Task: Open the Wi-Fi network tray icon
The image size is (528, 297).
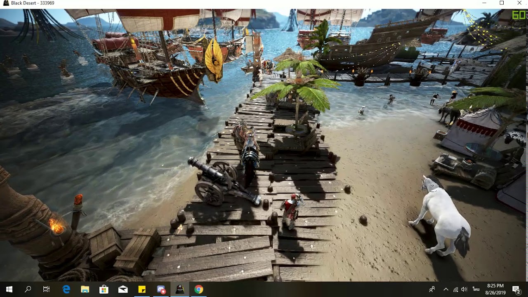Action: [455, 289]
